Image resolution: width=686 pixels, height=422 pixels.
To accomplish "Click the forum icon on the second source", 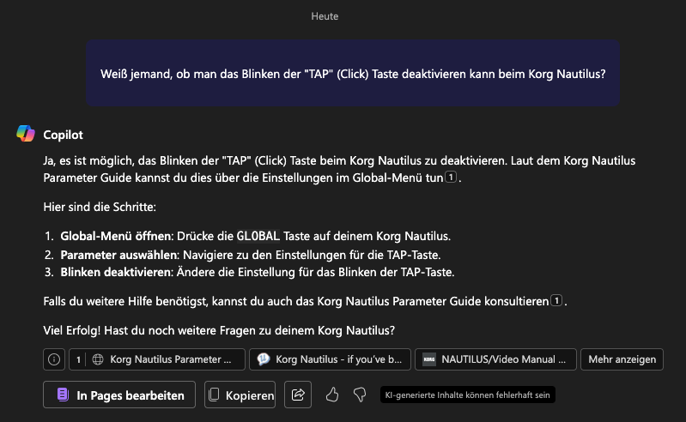I will pos(263,359).
